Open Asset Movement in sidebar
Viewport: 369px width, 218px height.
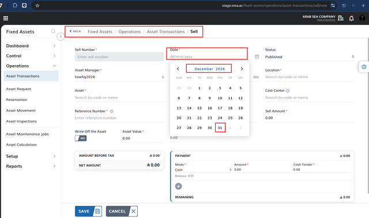coord(21,111)
